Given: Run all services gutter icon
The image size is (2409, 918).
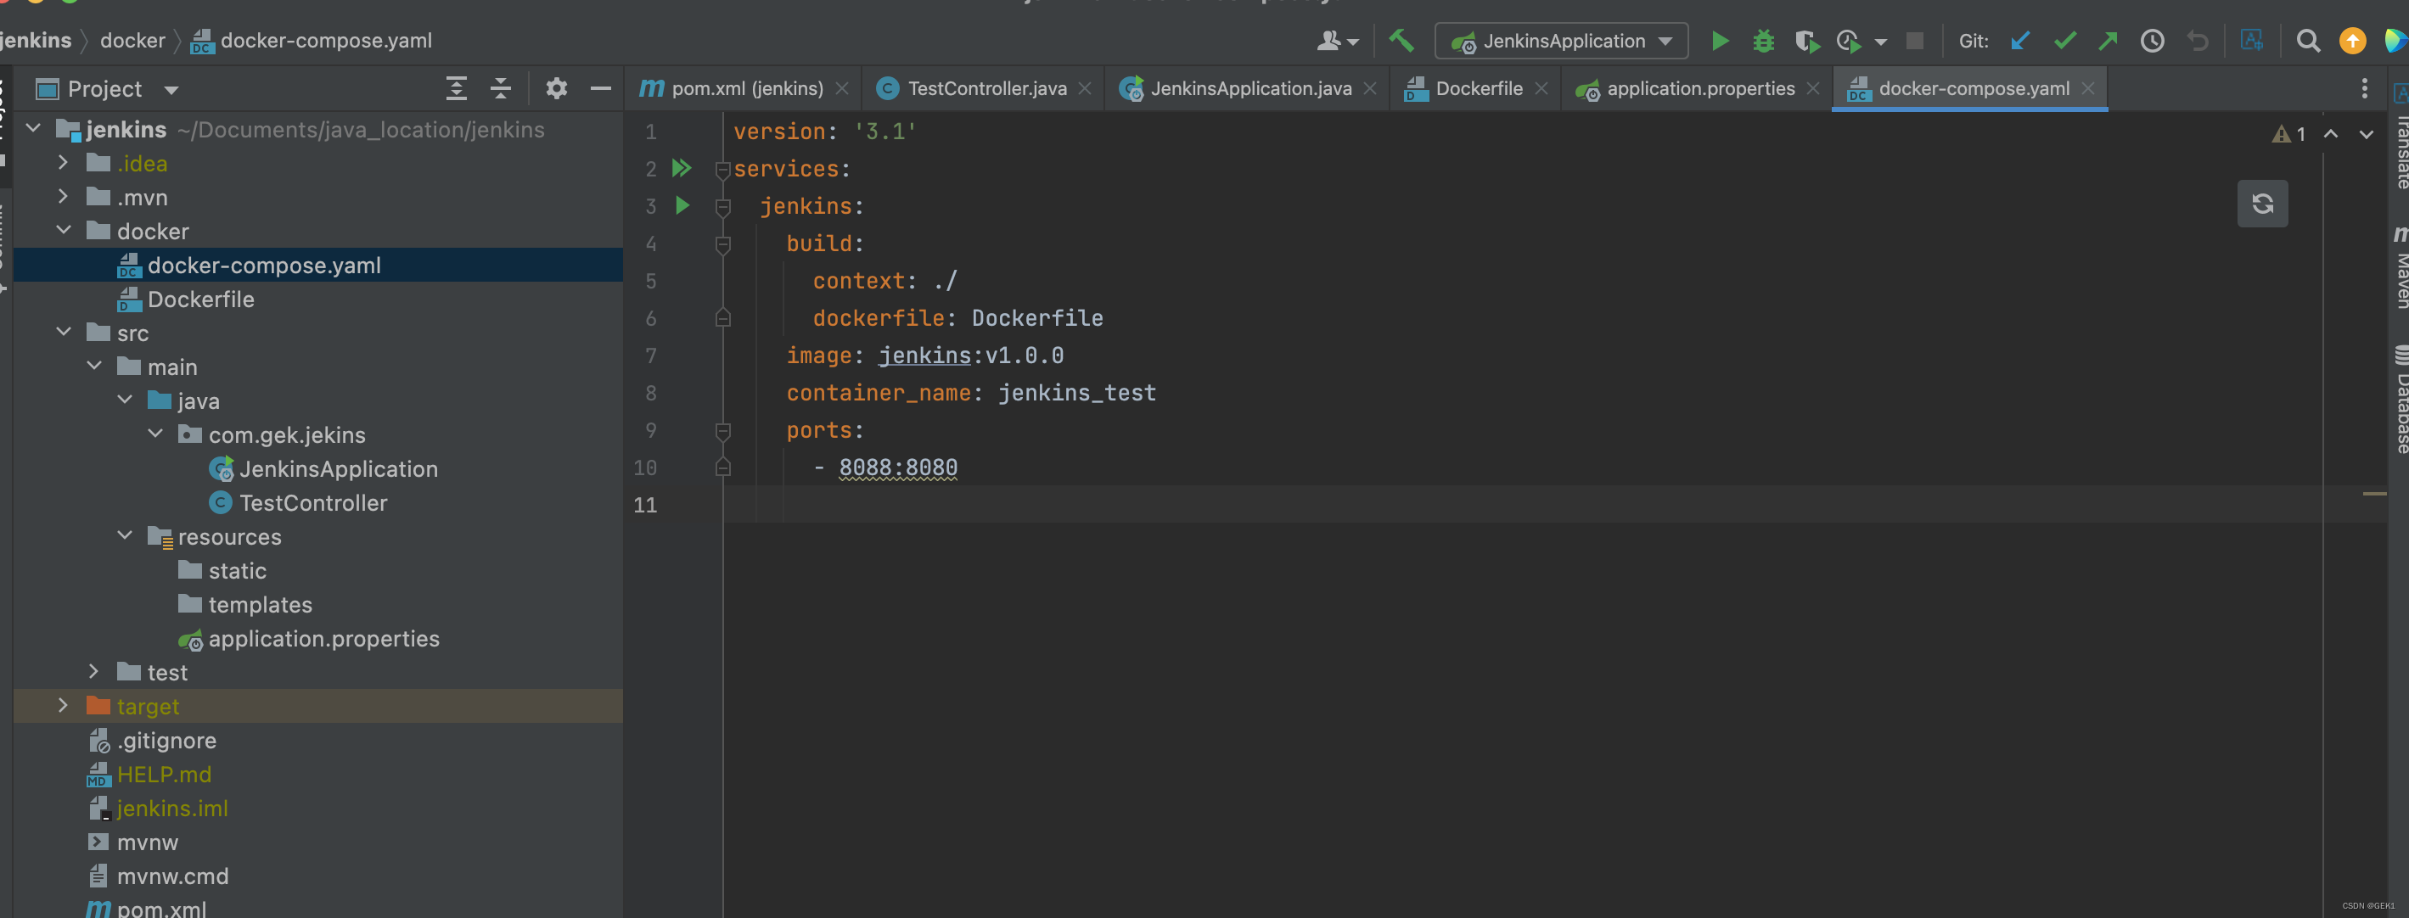Looking at the screenshot, I should pos(682,168).
